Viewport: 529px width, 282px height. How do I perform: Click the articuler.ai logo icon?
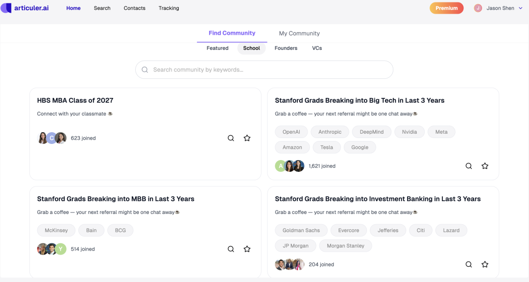pos(6,8)
